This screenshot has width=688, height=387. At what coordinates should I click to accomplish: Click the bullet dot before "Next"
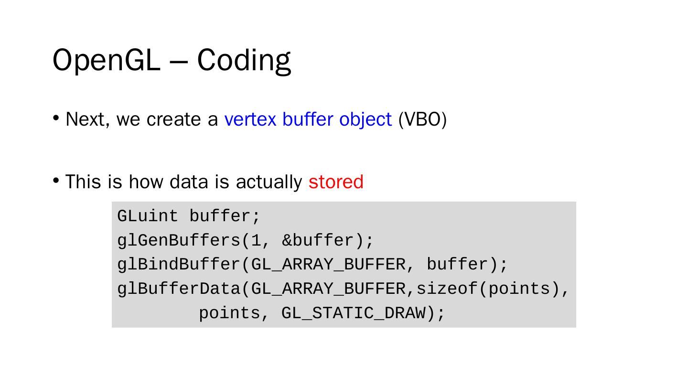click(56, 118)
